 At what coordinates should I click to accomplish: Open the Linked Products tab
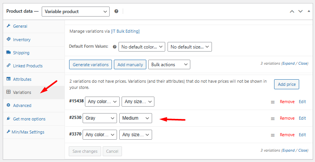tap(27, 66)
